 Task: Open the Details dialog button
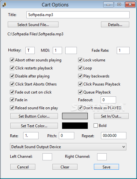point(115,24)
